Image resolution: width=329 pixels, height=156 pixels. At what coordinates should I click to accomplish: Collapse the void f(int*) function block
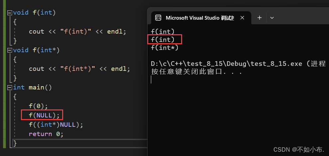(x=9, y=50)
